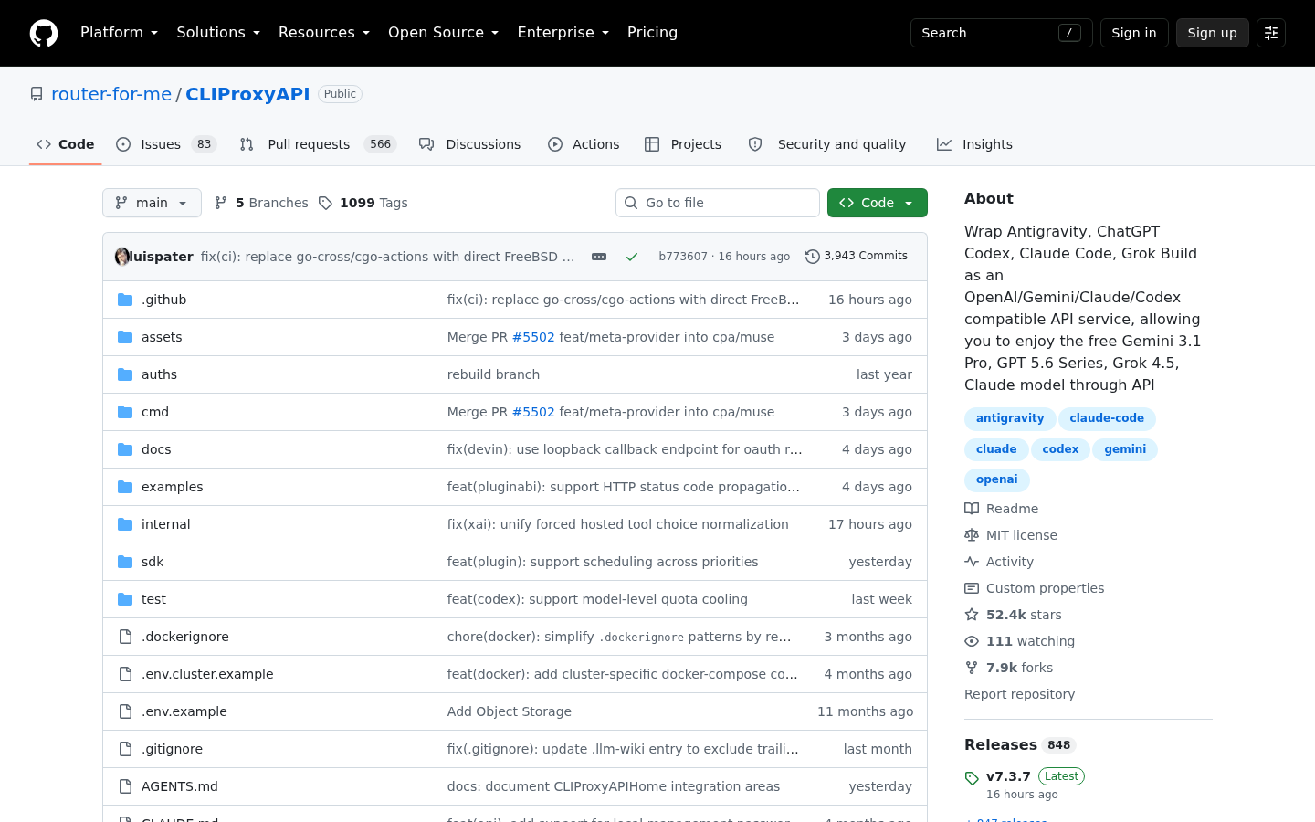Open the 3,943 Commits history
The image size is (1315, 822).
tap(857, 257)
